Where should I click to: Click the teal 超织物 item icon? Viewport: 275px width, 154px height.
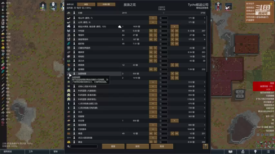[68, 43]
